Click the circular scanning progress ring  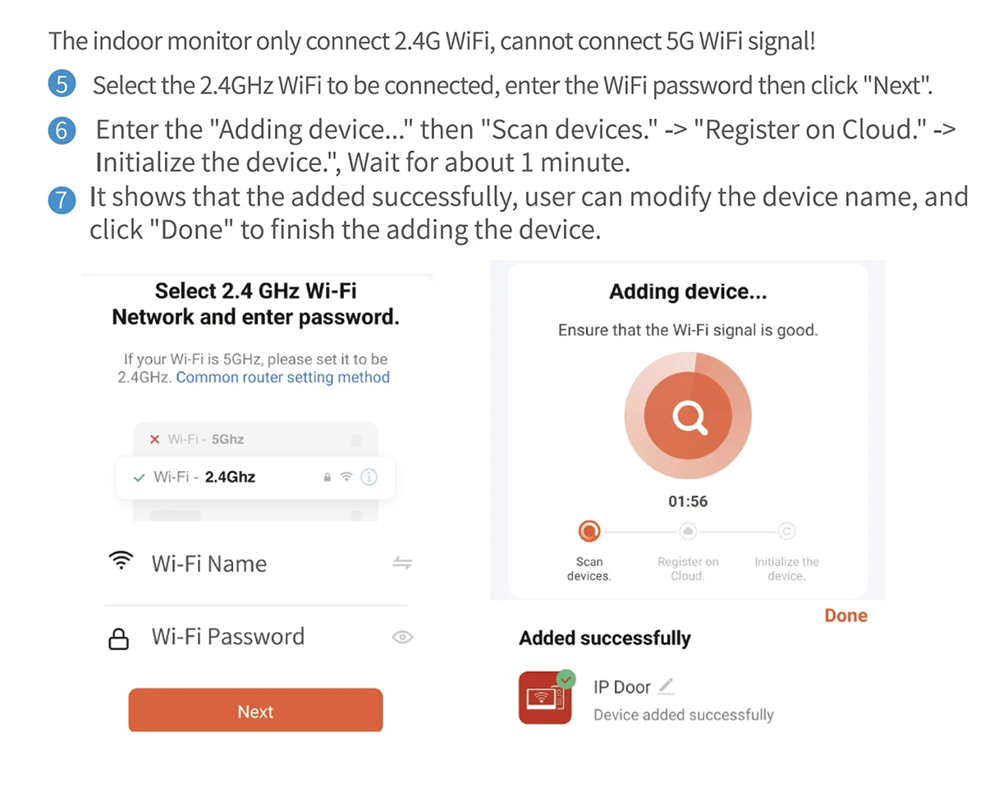688,418
